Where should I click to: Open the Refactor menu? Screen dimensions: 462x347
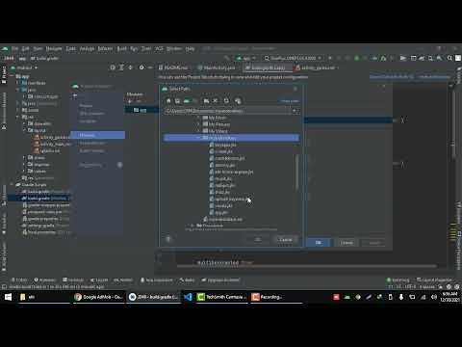tap(105, 48)
